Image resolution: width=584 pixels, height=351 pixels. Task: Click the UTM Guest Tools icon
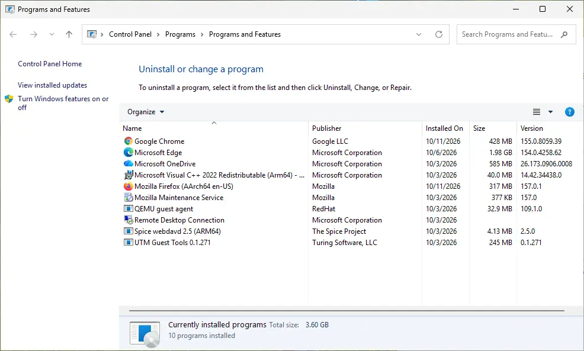pos(128,242)
